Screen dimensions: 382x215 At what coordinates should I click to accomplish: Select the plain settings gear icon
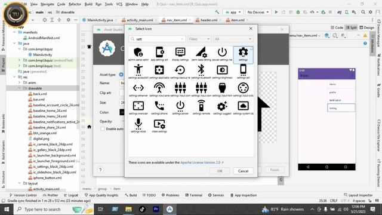pyautogui.click(x=243, y=54)
